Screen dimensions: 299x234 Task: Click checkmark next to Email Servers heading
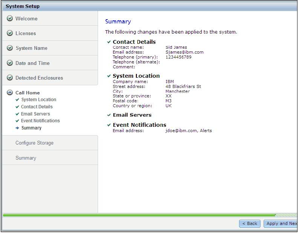point(109,115)
